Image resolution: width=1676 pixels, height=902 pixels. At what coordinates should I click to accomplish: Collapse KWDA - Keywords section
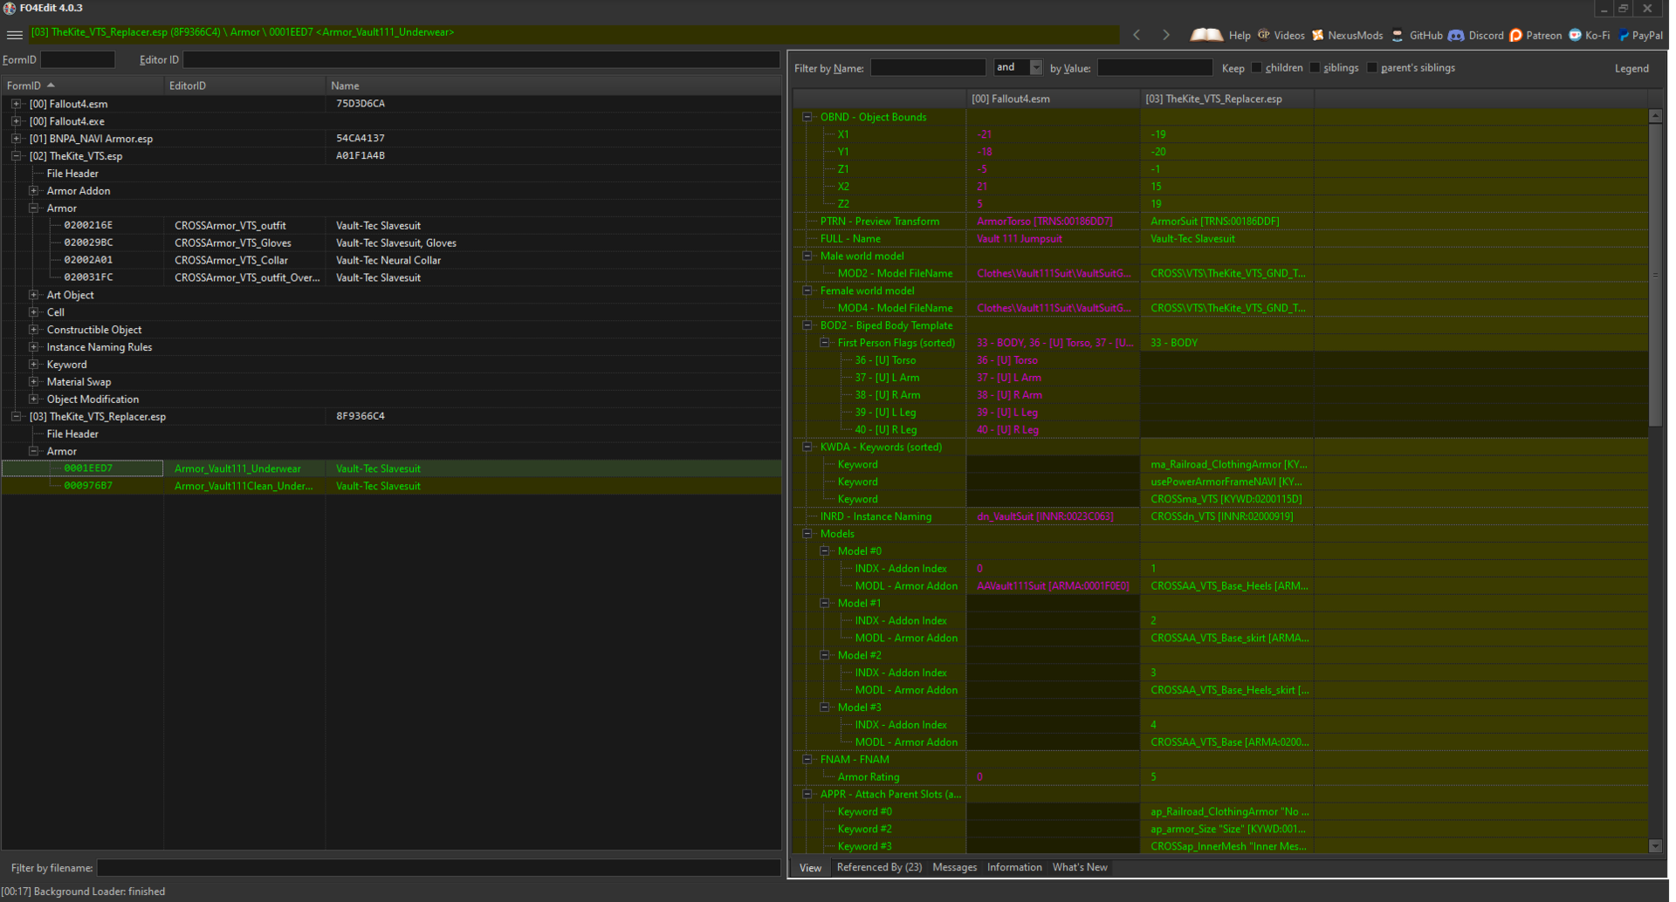click(807, 447)
